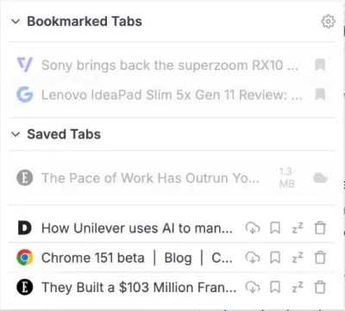Viewport: 345px width, 311px height.
Task: Trash the Chrome 151 beta tab
Action: pos(320,258)
